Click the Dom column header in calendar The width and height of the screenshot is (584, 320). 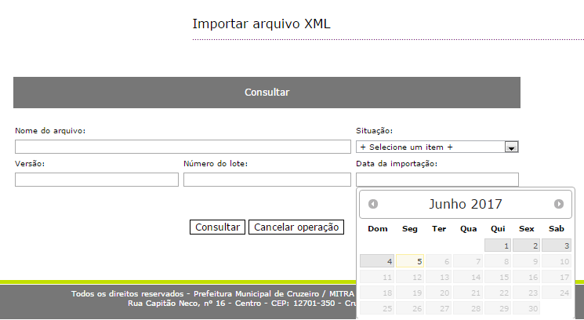click(x=378, y=229)
